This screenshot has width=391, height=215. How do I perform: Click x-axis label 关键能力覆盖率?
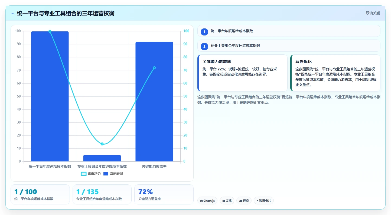pos(154,166)
